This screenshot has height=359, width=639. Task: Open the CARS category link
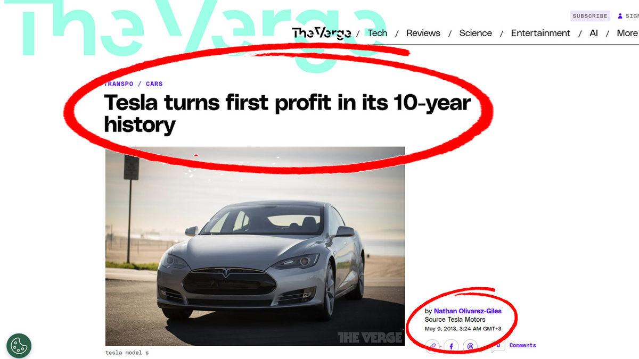click(154, 84)
